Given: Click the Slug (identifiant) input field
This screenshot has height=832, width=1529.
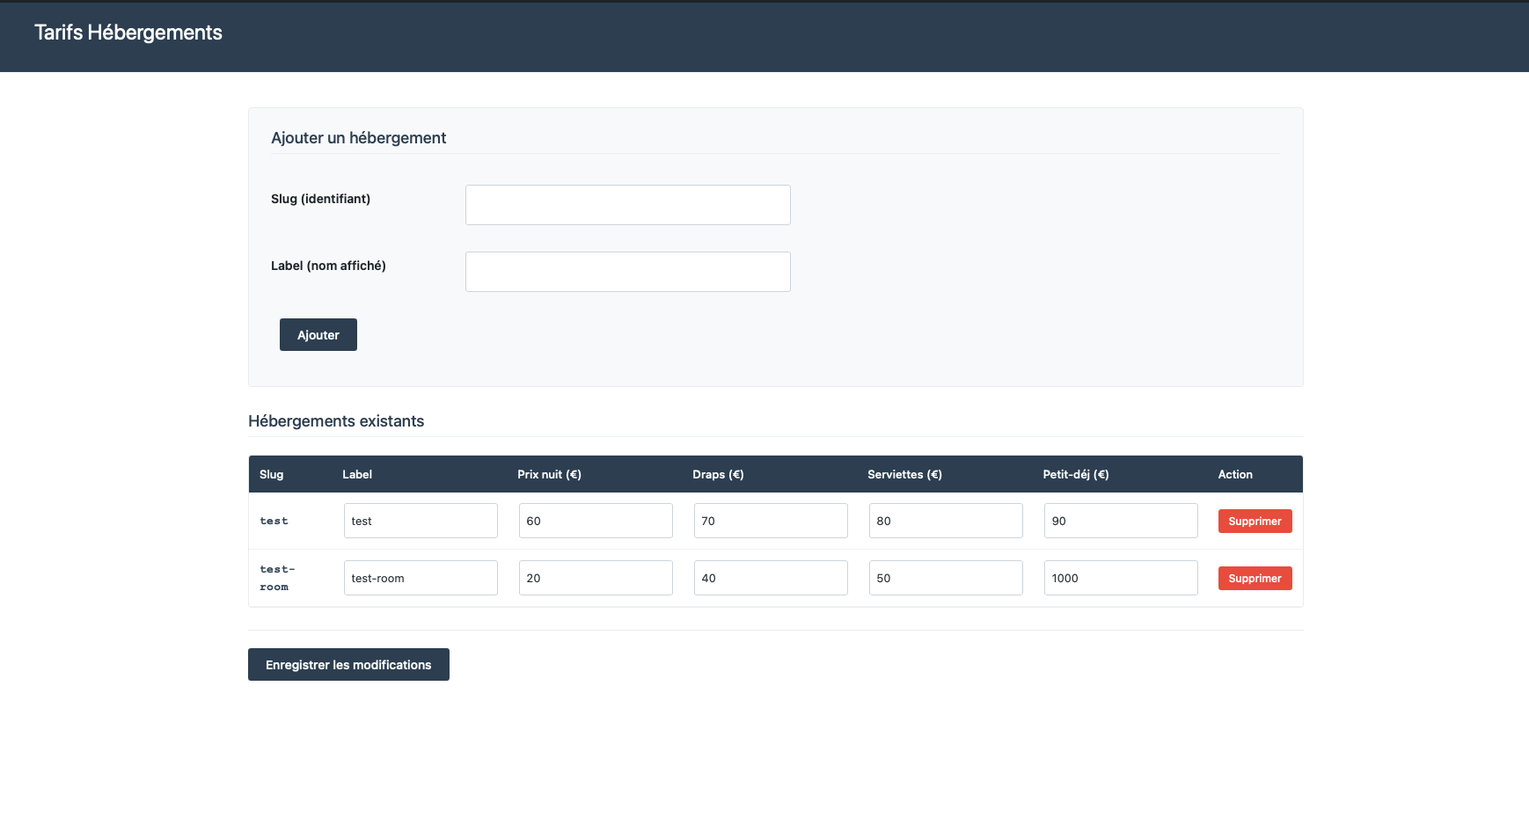Looking at the screenshot, I should 627,204.
